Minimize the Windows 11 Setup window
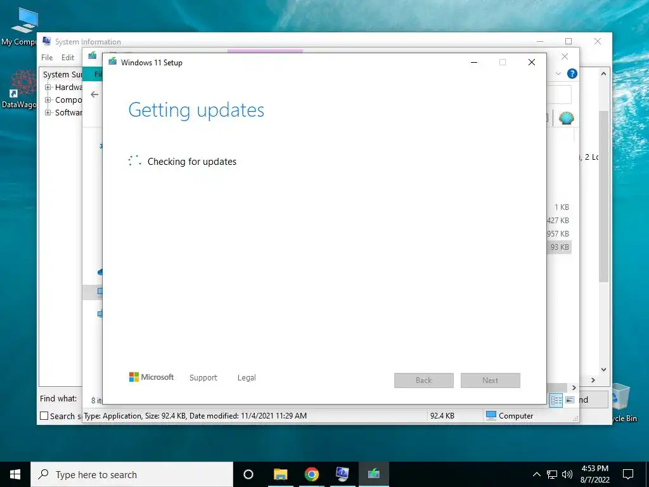 click(474, 62)
